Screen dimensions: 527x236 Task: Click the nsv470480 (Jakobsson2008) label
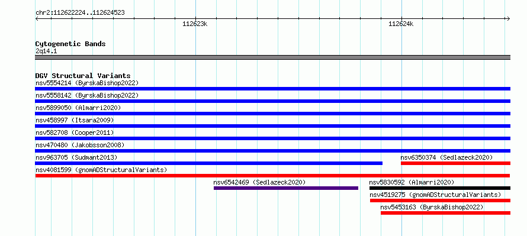click(80, 145)
